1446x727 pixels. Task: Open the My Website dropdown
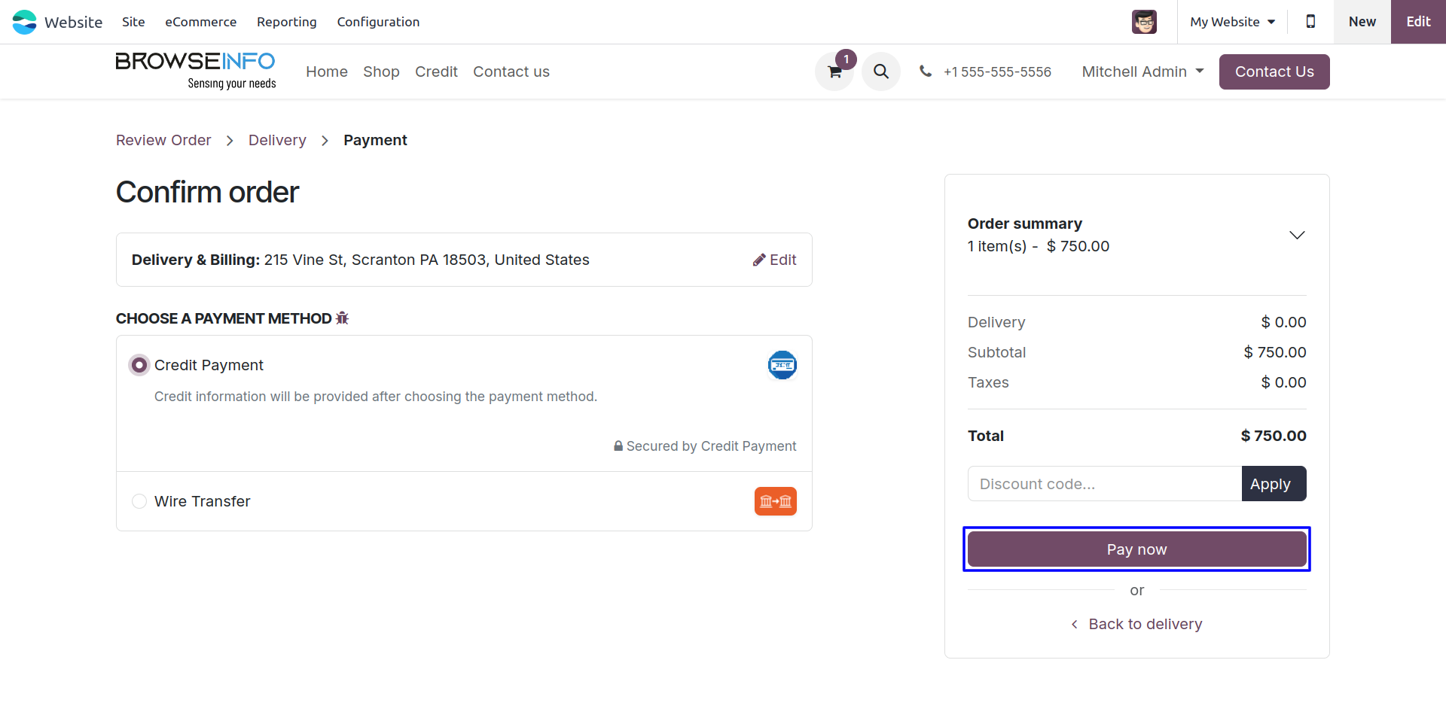(x=1232, y=22)
